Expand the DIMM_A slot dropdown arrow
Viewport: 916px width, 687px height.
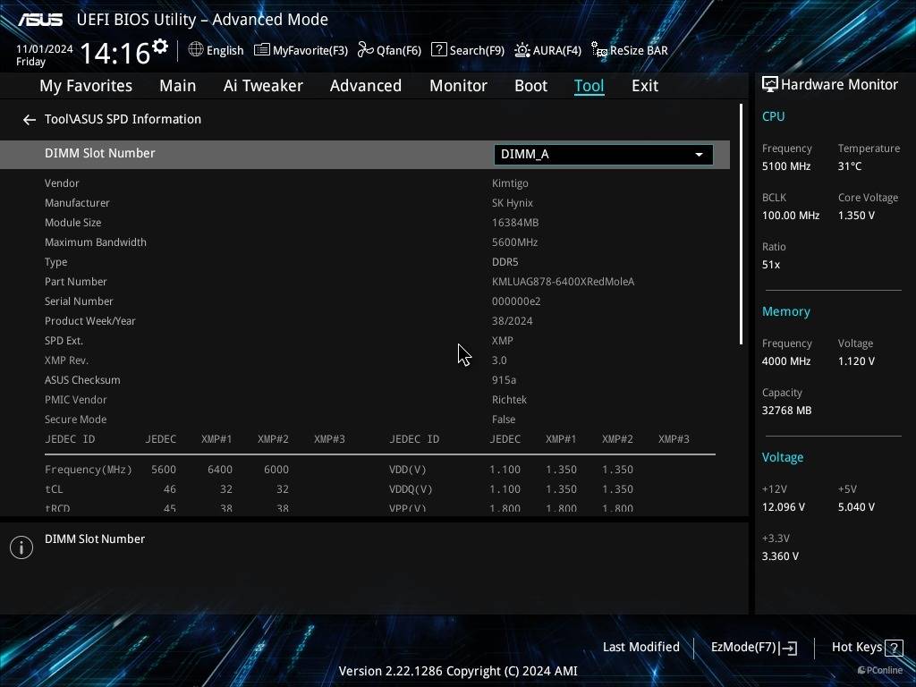699,155
